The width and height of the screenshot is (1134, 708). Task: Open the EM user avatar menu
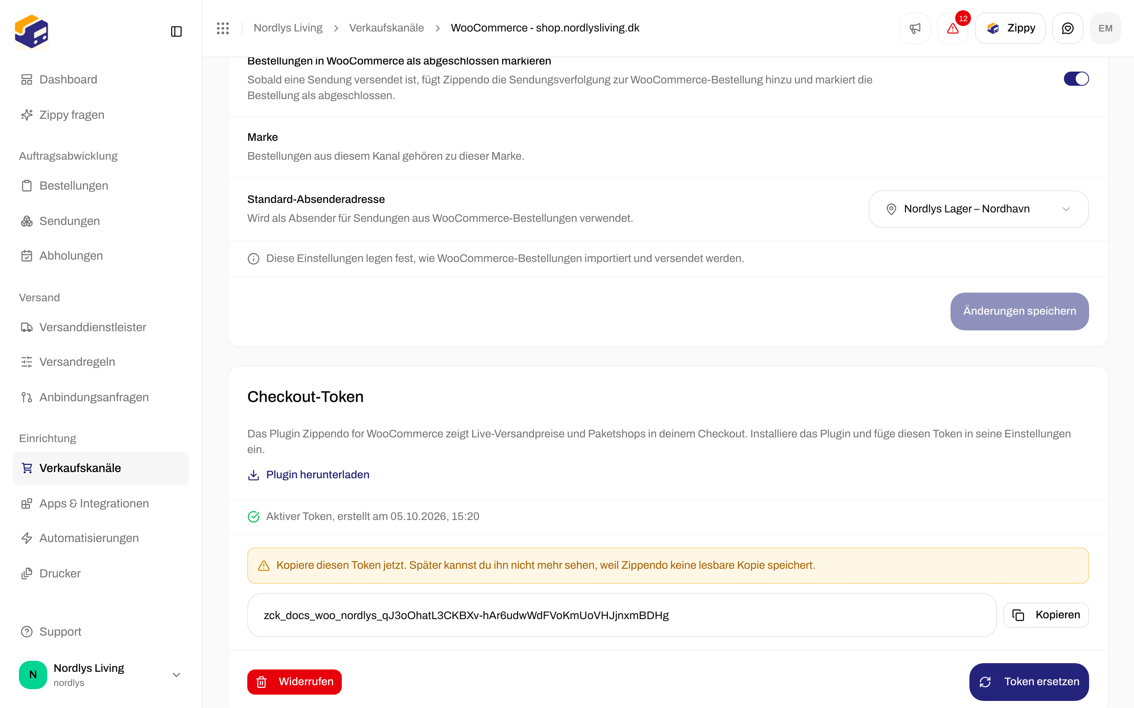pyautogui.click(x=1105, y=28)
